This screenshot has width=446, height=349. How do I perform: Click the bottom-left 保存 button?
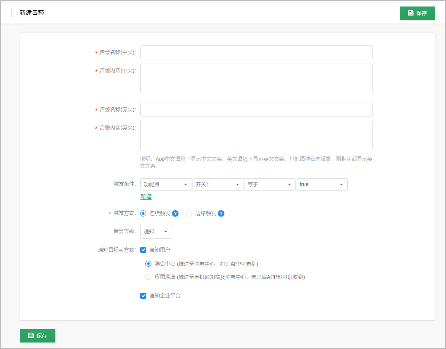click(38, 336)
